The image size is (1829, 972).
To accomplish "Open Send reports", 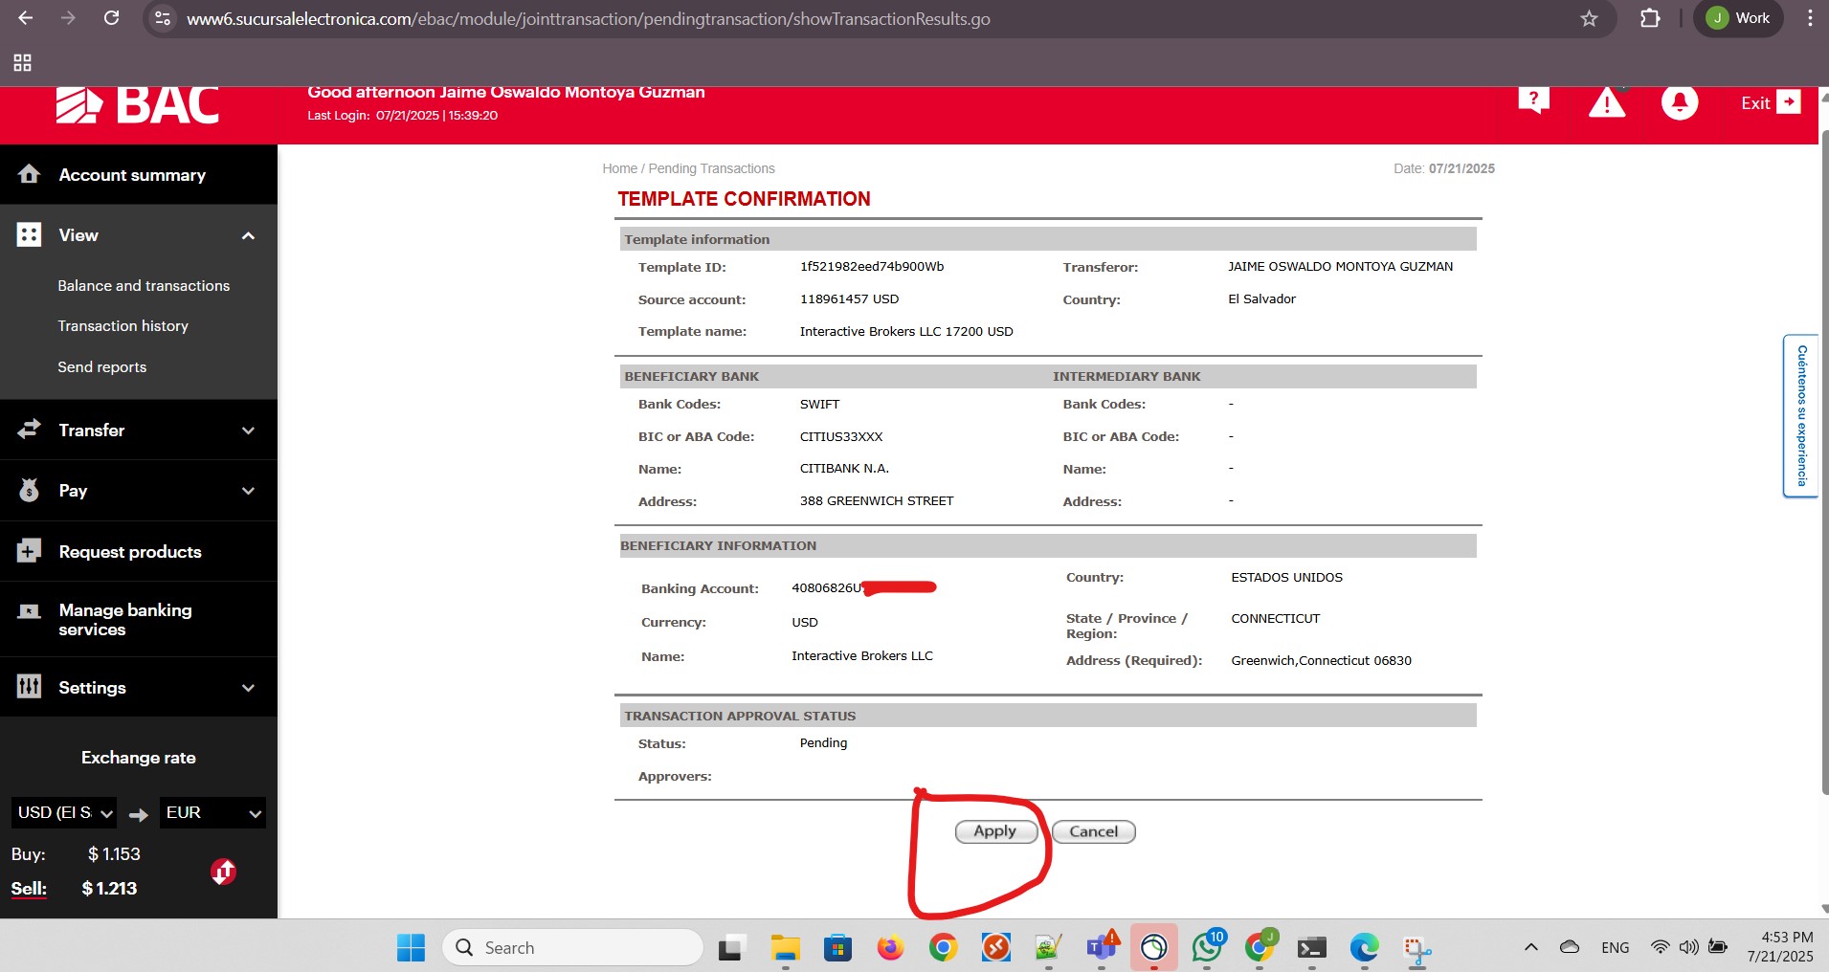I will click(x=101, y=367).
